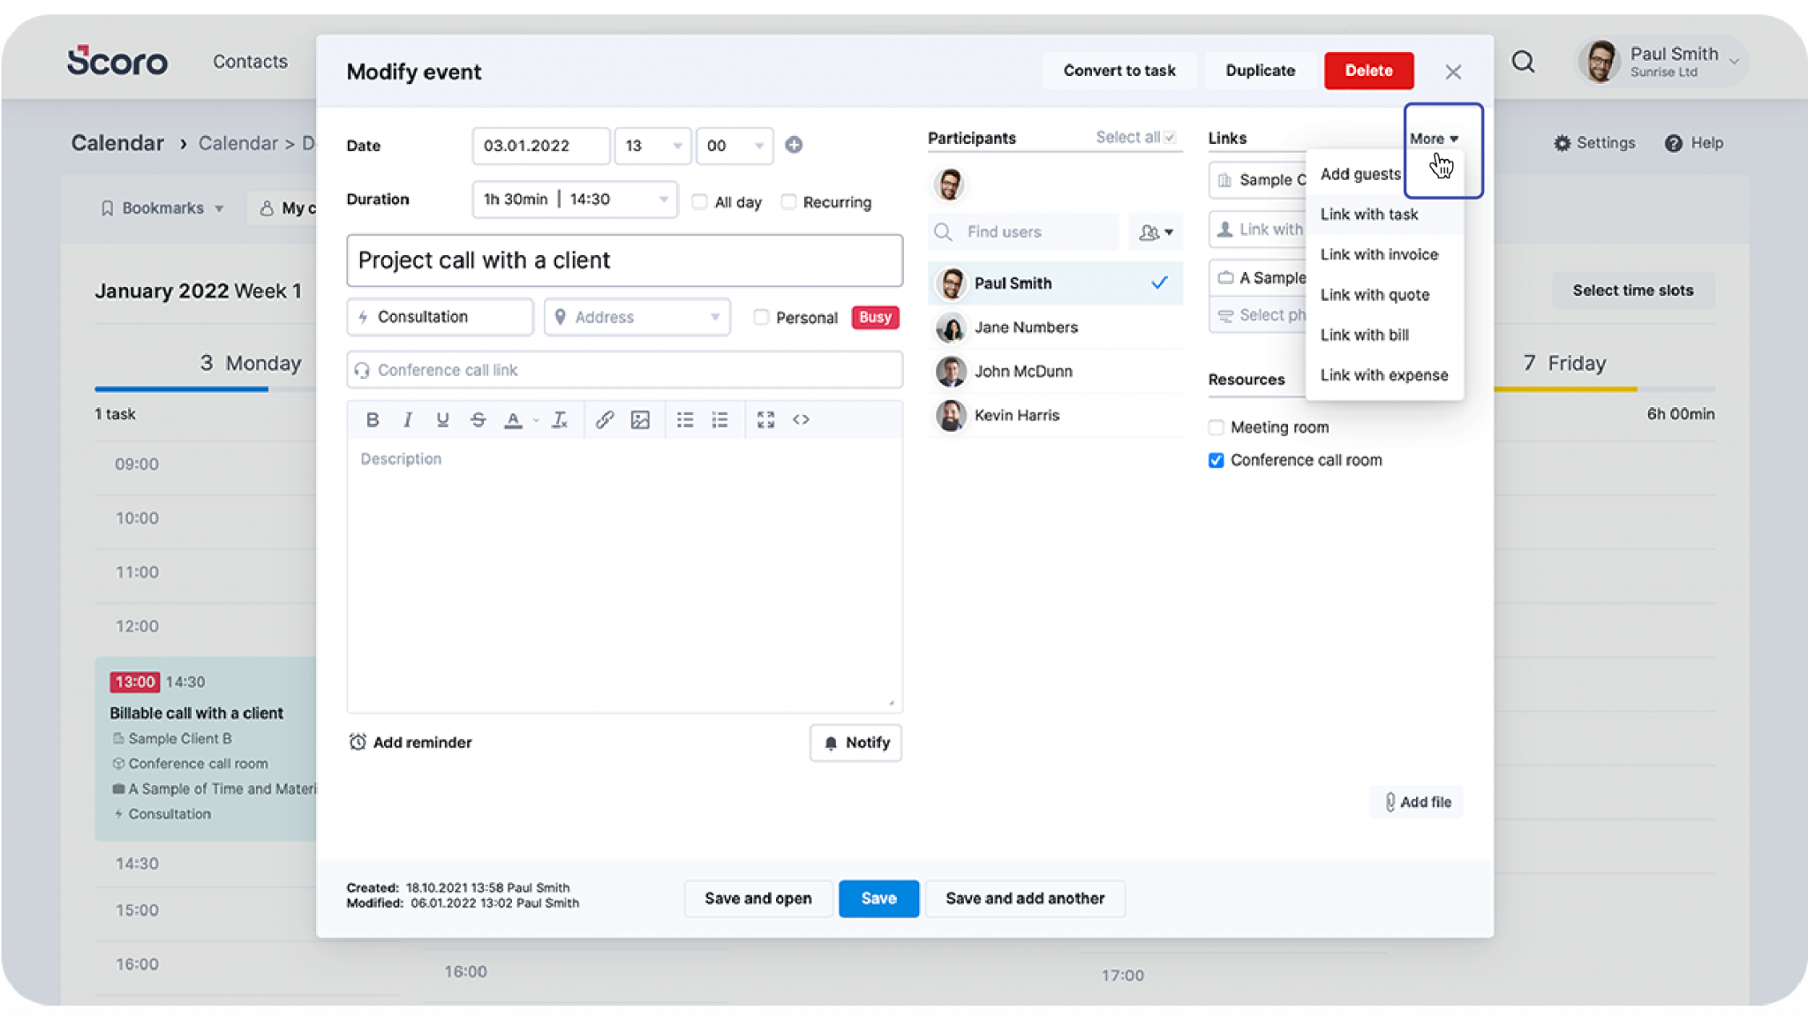Insert an image using the editor toolbar

pyautogui.click(x=640, y=419)
